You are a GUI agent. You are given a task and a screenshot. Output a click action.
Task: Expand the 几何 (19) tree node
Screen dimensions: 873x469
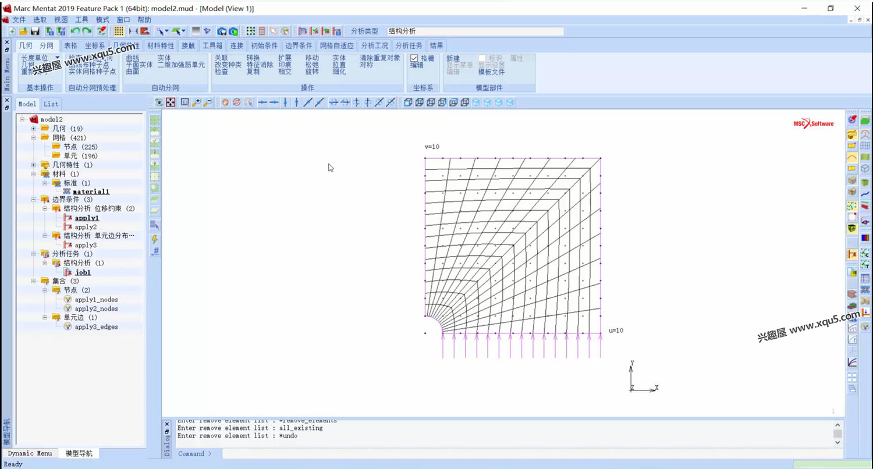tap(34, 129)
